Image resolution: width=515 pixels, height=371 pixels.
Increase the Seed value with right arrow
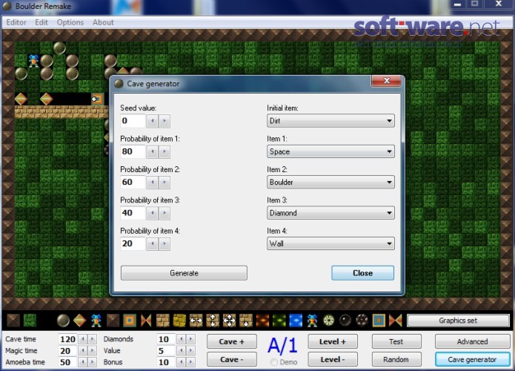(x=165, y=121)
